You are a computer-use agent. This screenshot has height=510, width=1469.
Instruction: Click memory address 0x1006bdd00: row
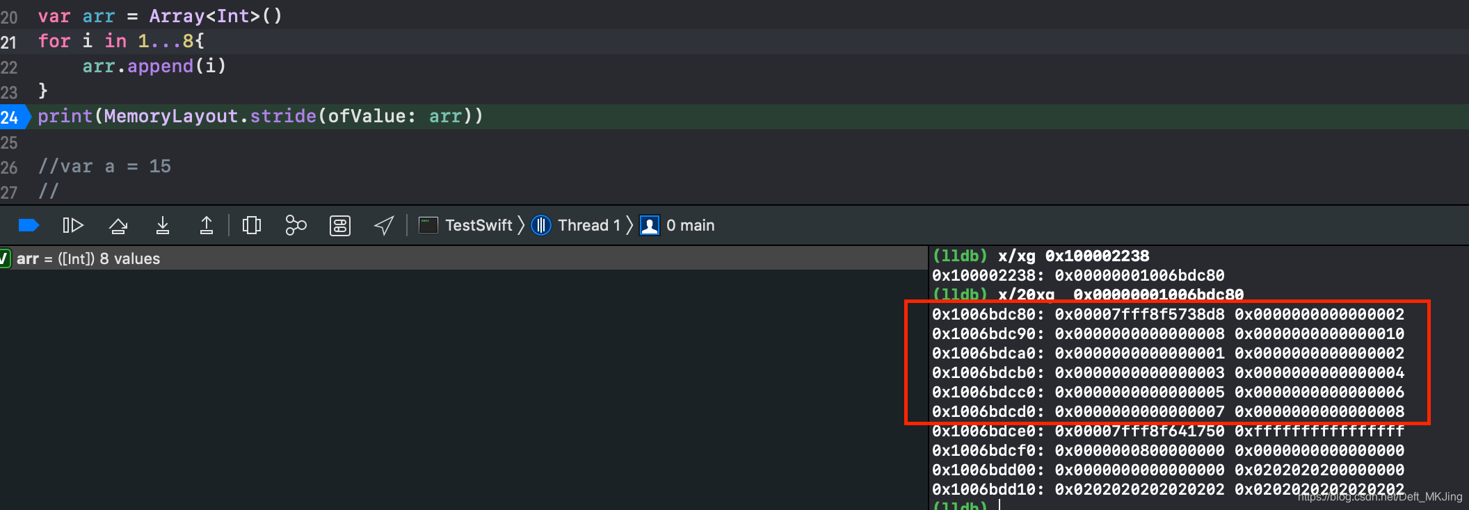988,470
